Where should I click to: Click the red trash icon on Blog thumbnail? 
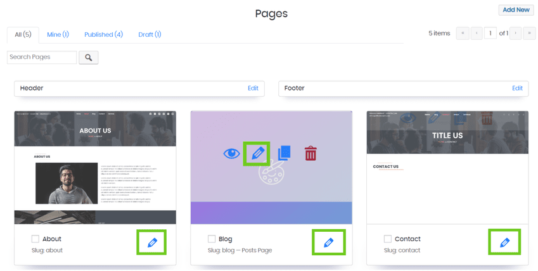[x=311, y=153]
